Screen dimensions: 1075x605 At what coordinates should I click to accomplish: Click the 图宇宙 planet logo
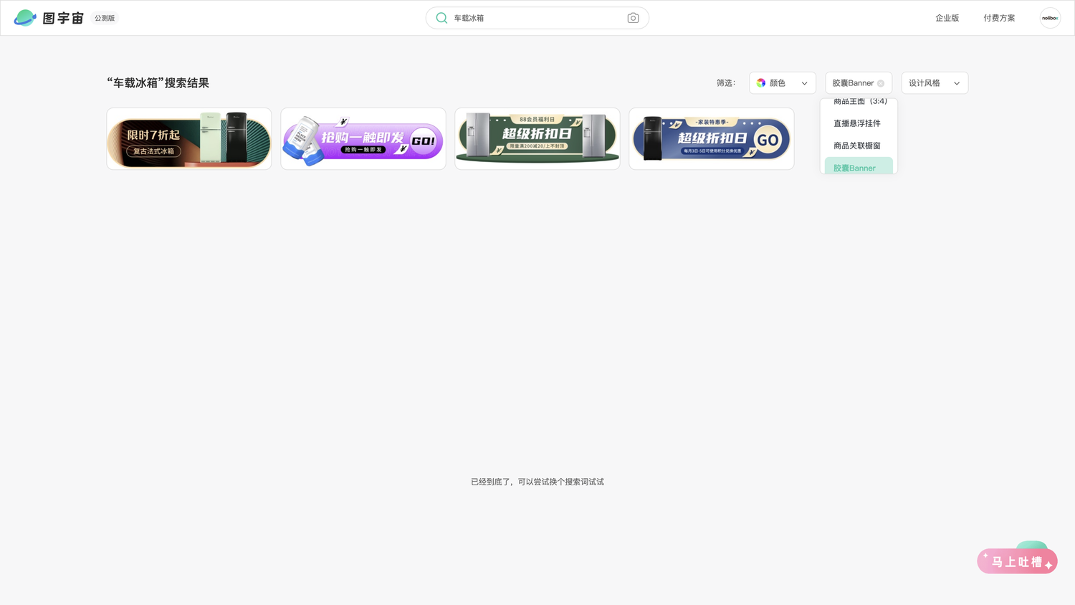(25, 18)
